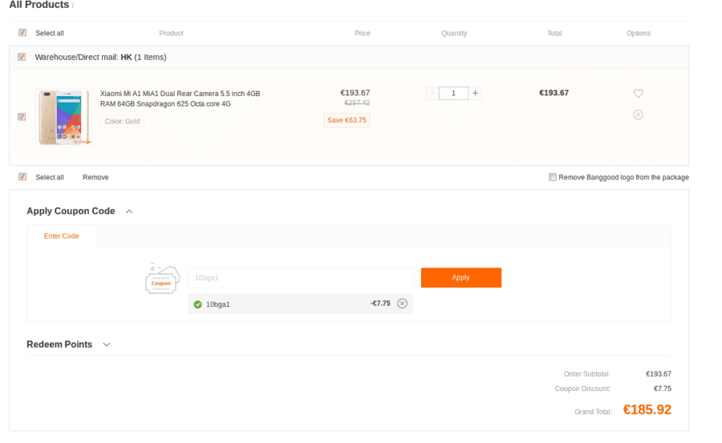722x443 pixels.
Task: Click the Quantity column header
Action: tap(454, 33)
